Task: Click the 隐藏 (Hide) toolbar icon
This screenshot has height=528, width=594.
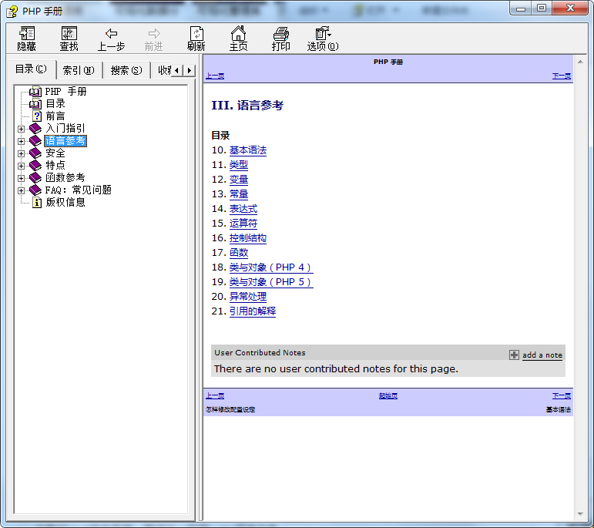Action: [27, 33]
